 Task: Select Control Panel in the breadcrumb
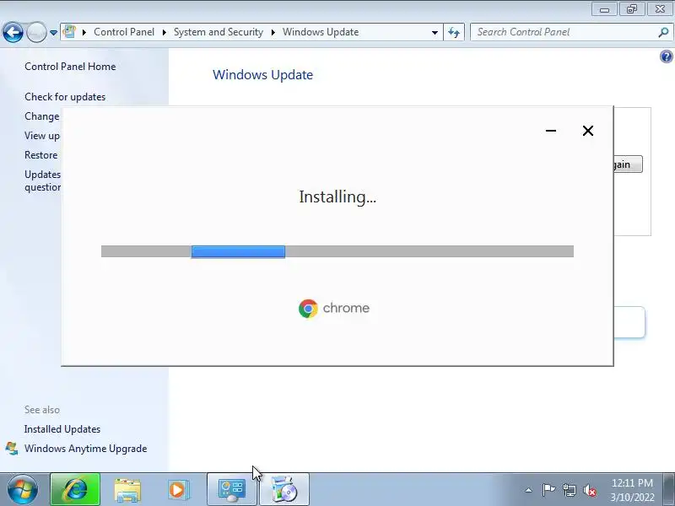click(124, 32)
